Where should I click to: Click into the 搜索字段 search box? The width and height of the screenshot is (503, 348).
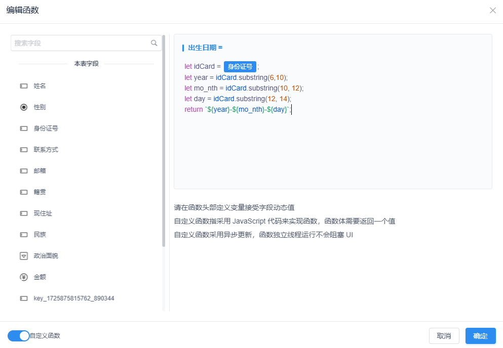81,43
